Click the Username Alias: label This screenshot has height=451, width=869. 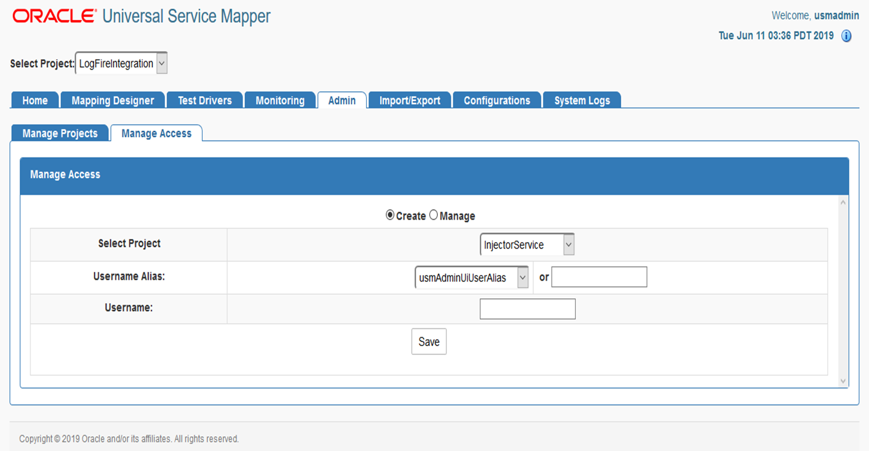[129, 276]
